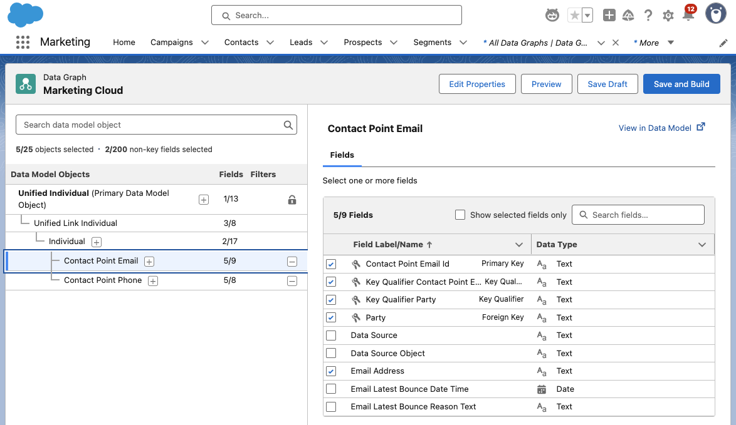
Task: Close the All Data Graphs tab
Action: (616, 43)
